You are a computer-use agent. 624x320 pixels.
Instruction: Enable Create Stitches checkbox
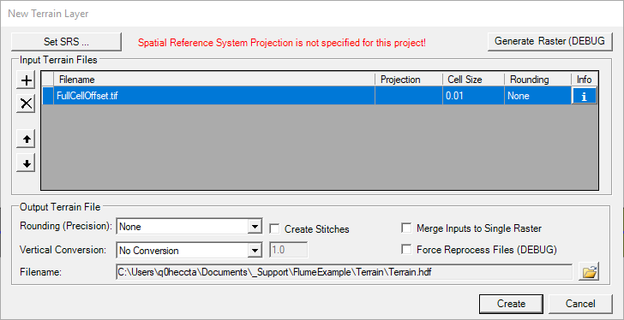(273, 228)
